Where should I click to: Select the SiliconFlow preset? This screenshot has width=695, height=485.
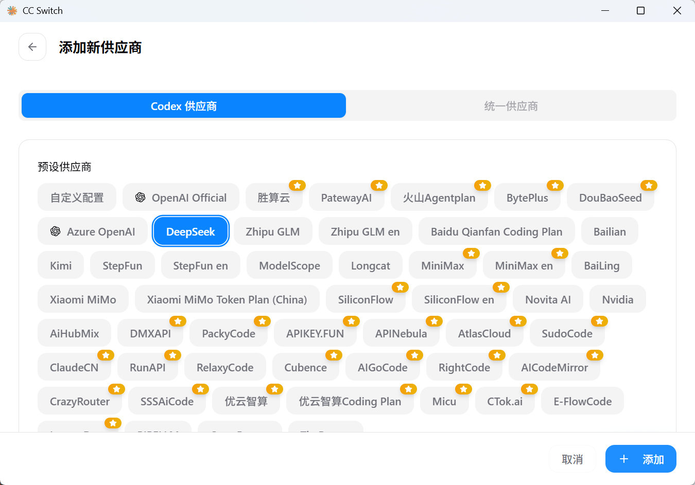tap(366, 299)
